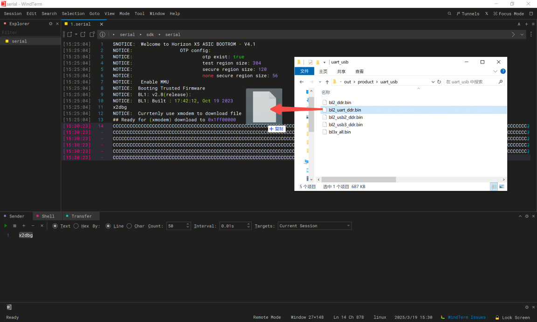Open the address bar history dropdown in uart_usb
The height and width of the screenshot is (322, 537).
pos(433,82)
